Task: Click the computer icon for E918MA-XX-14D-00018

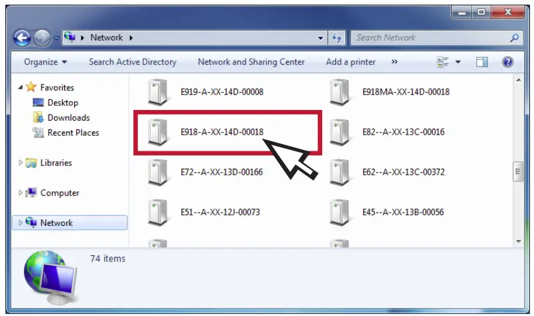Action: click(x=339, y=91)
